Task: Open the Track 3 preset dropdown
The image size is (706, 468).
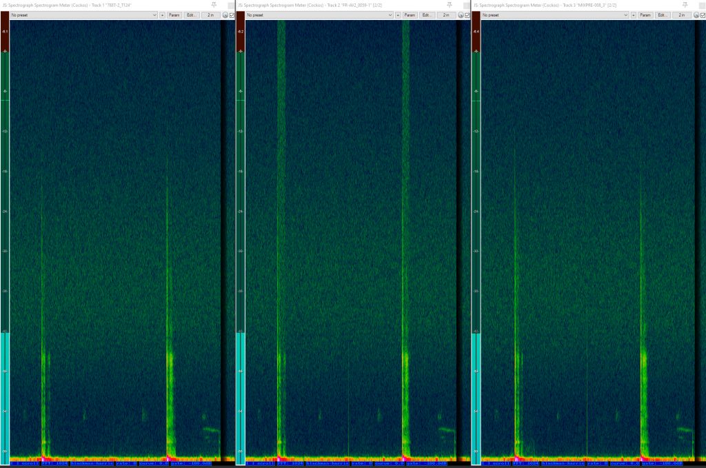Action: [554, 14]
